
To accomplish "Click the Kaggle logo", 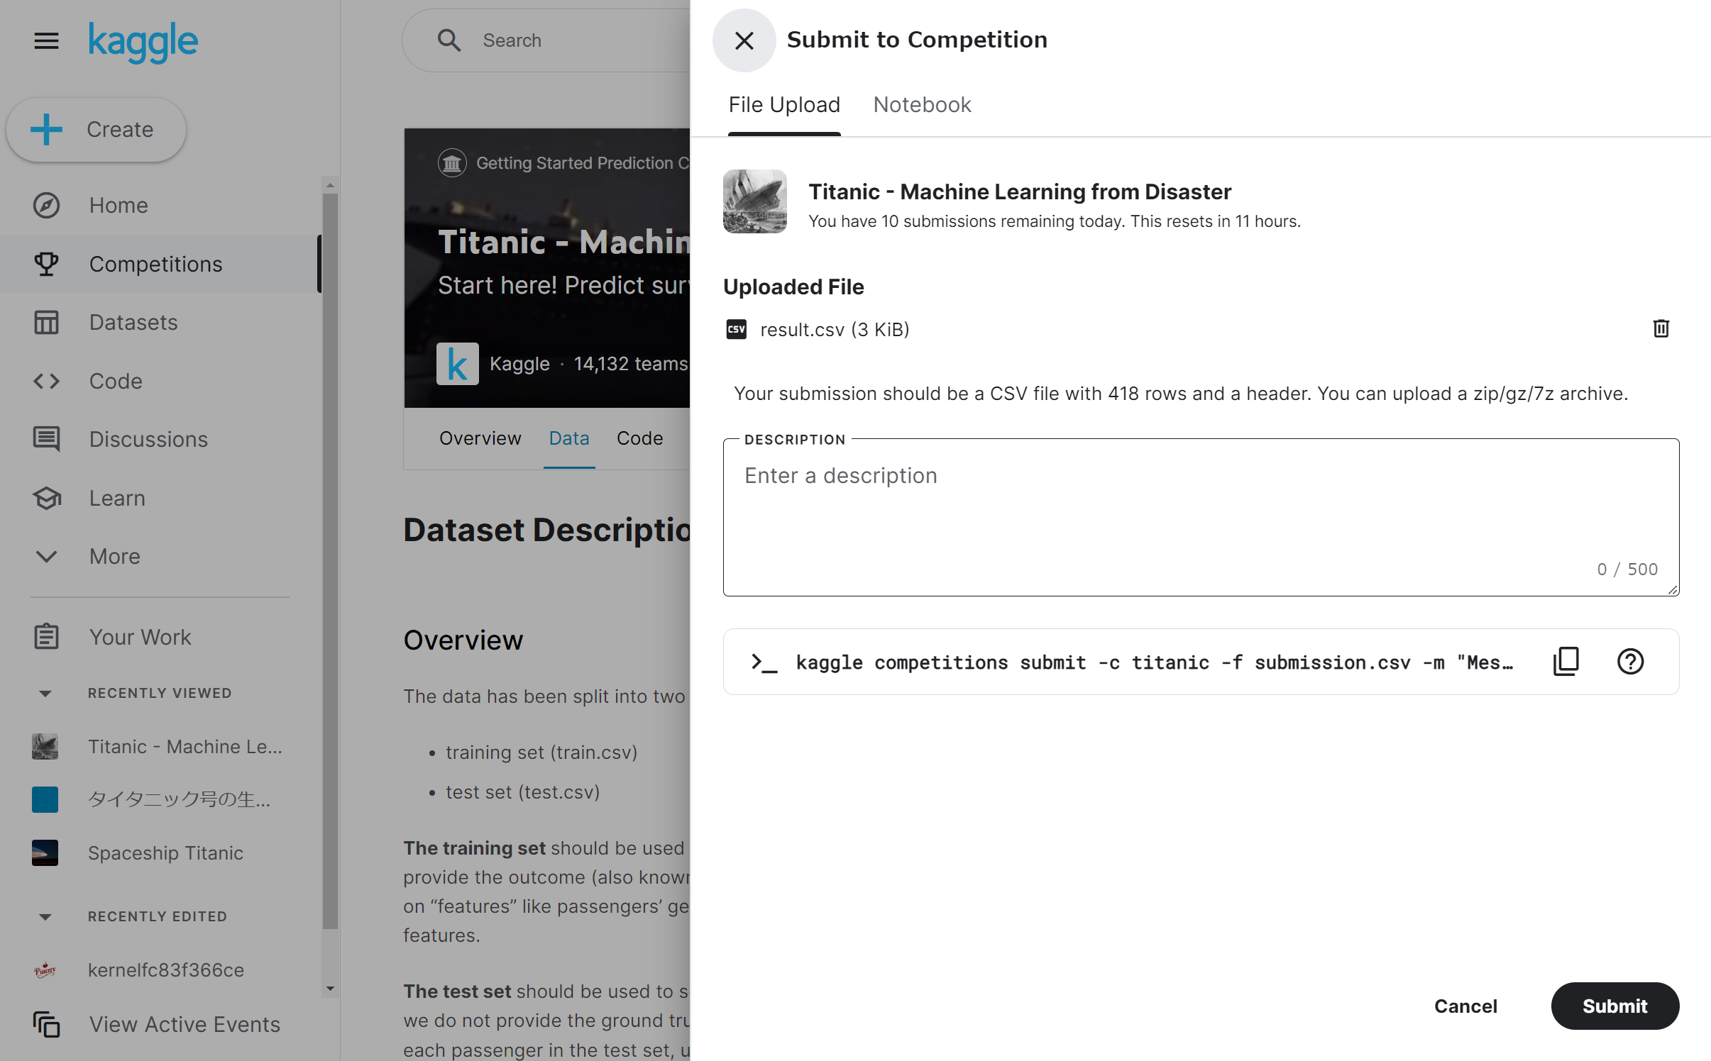I will coord(143,42).
